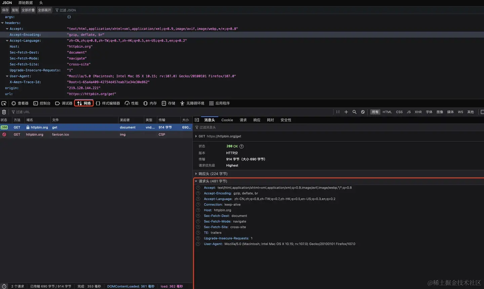Screen dimensions: 484x289
Task: Toggle the CSS request type filter
Action: tap(399, 112)
